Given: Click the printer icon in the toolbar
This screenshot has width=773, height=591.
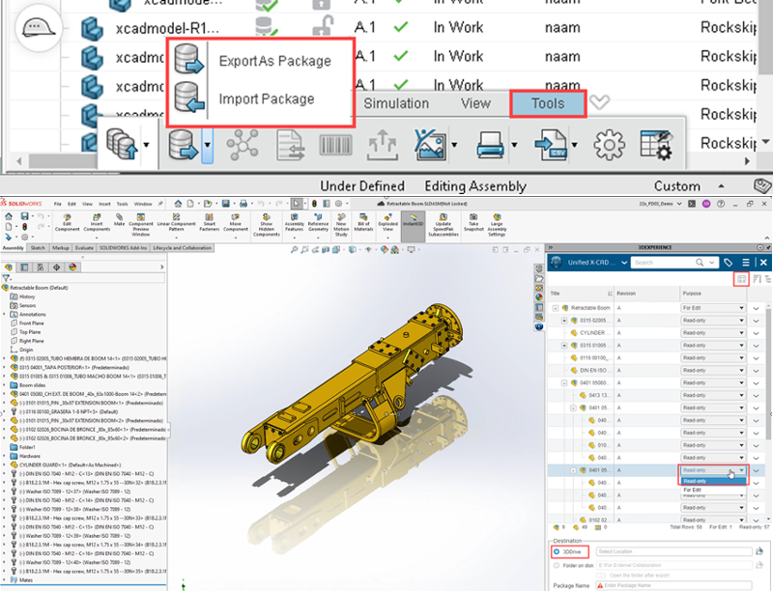Looking at the screenshot, I should (x=490, y=145).
